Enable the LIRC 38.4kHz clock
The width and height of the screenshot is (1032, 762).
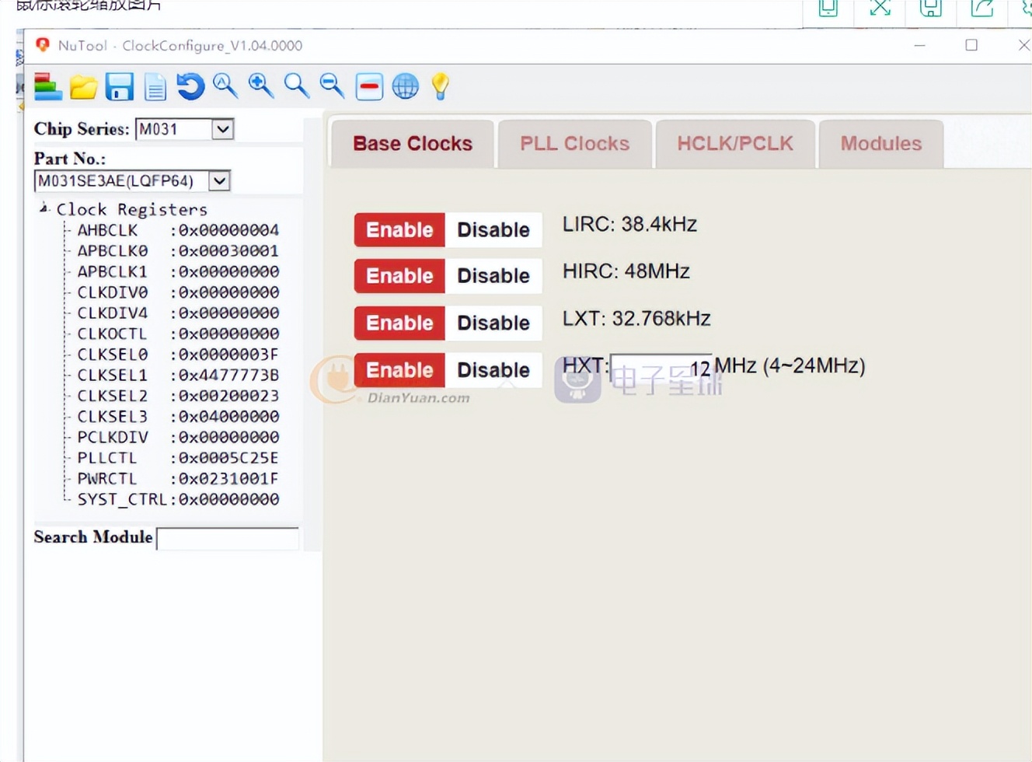tap(399, 230)
